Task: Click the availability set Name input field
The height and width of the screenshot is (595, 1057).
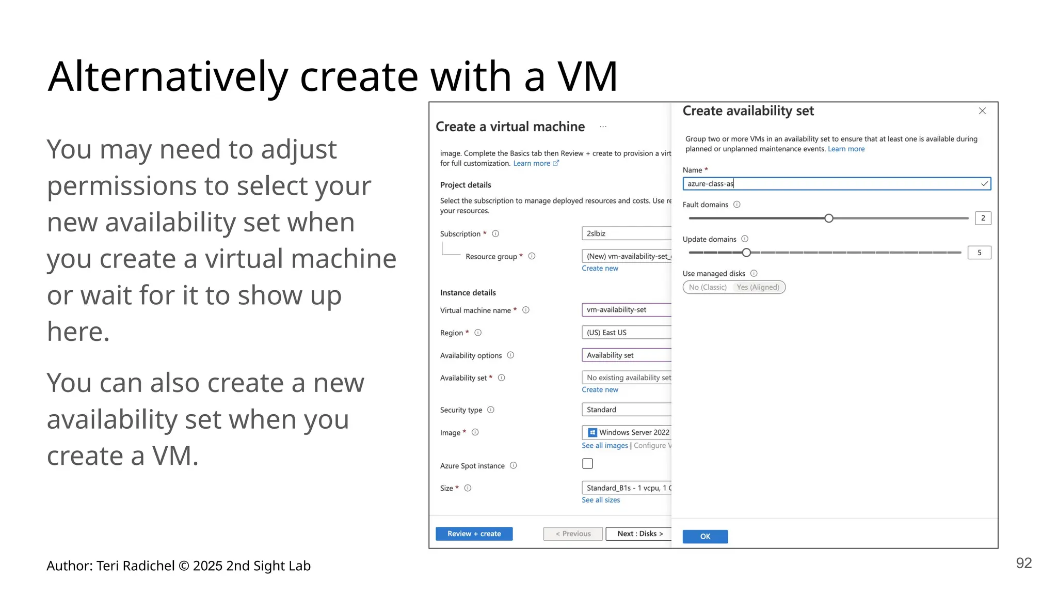Action: (837, 184)
